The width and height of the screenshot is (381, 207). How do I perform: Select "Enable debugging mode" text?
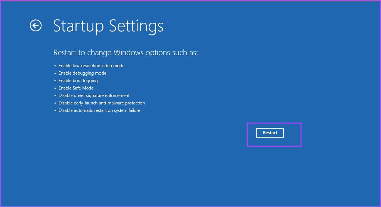pyautogui.click(x=82, y=73)
